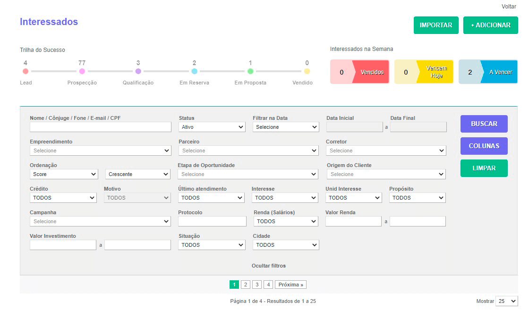
Task: Expand the Empreendimento select box
Action: click(x=100, y=151)
